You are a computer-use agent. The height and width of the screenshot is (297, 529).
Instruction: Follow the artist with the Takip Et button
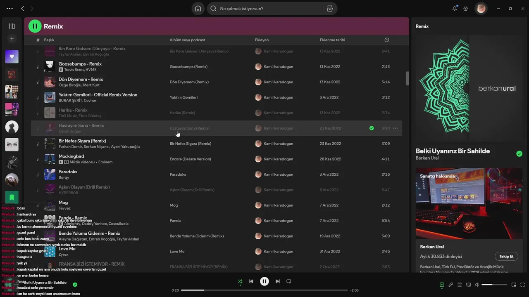click(506, 256)
